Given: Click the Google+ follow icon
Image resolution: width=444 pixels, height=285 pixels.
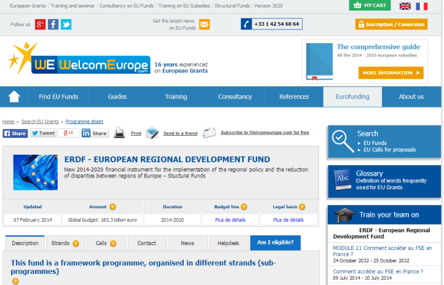Looking at the screenshot, I should (x=41, y=25).
